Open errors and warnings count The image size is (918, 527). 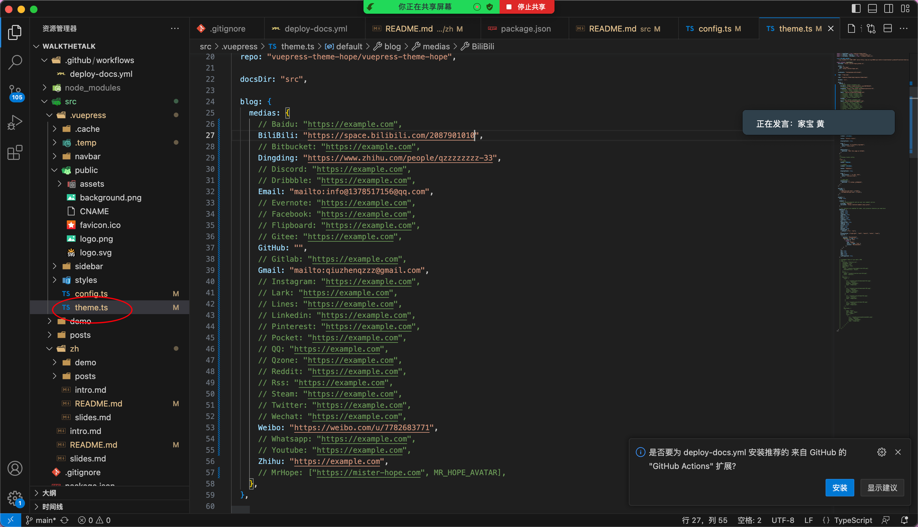tap(94, 520)
